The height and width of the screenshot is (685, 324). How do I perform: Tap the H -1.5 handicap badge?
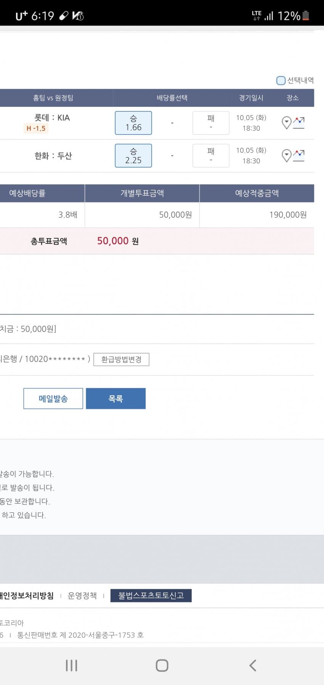36,129
